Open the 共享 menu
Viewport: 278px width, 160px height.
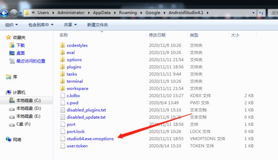tap(70, 25)
